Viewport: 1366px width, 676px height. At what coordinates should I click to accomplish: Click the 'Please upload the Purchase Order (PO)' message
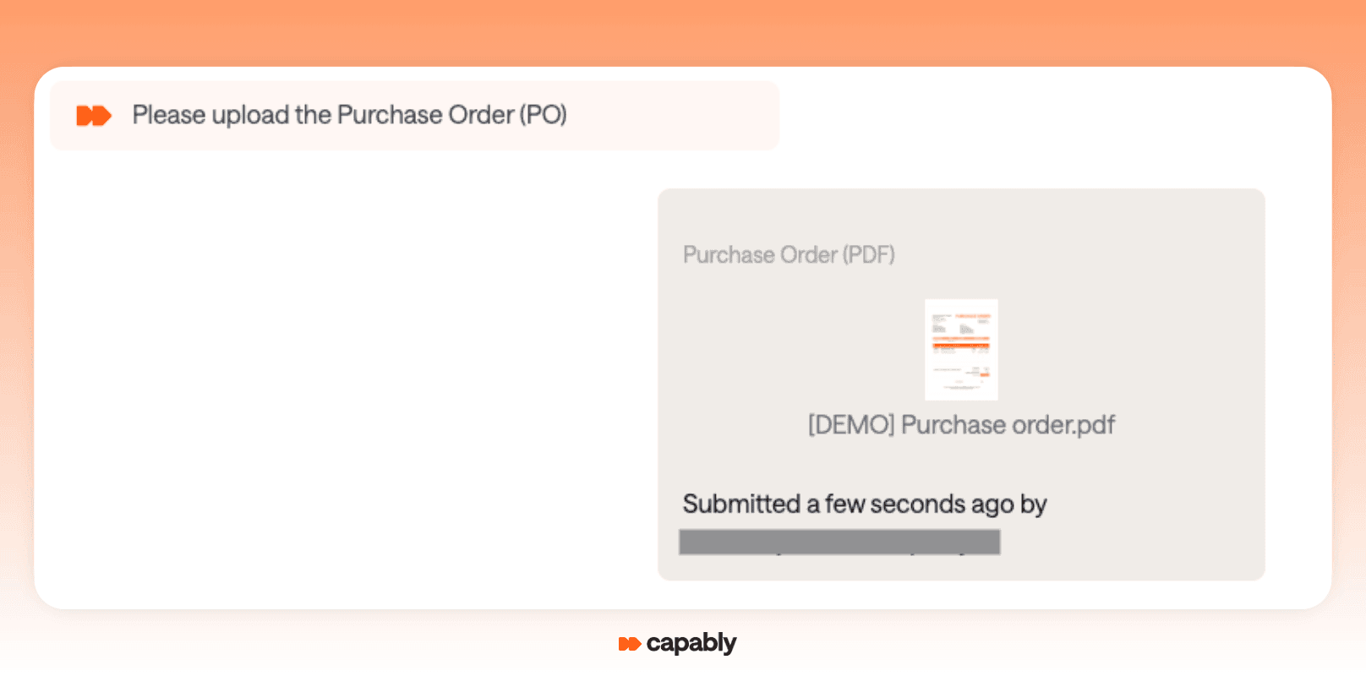tap(350, 115)
